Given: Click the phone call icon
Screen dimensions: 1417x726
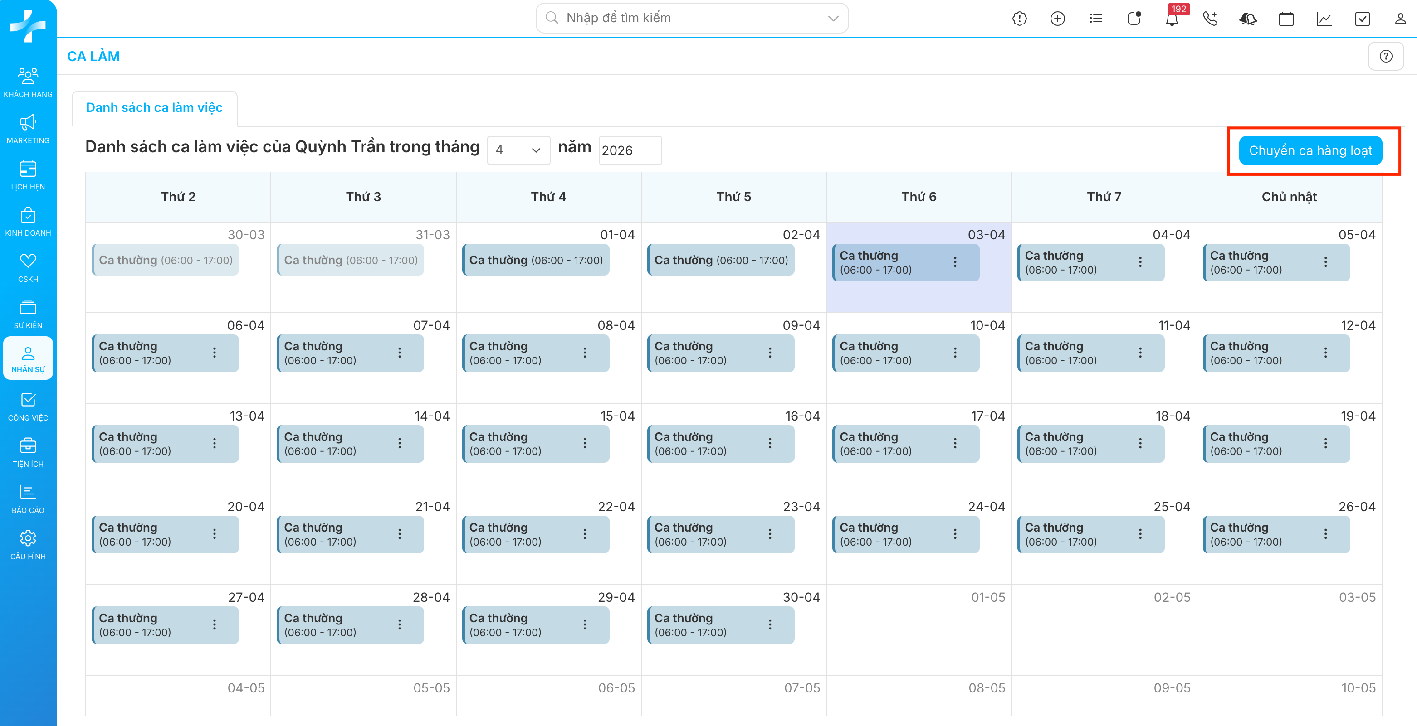Looking at the screenshot, I should pos(1210,19).
